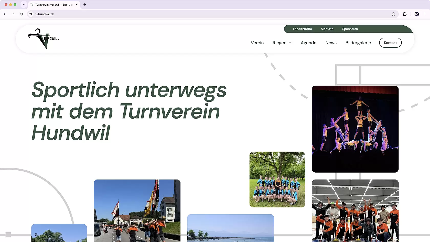Open the News page
The width and height of the screenshot is (430, 242).
pos(331,43)
